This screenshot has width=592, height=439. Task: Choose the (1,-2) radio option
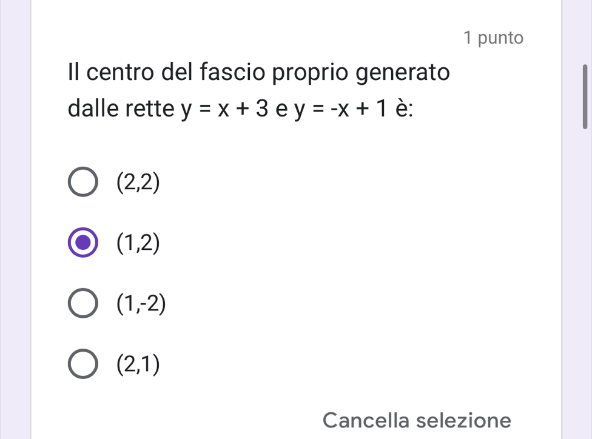82,304
